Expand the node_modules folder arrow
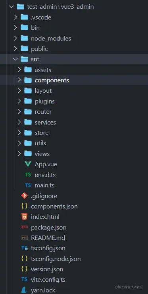148x294 pixels. (x=15, y=38)
